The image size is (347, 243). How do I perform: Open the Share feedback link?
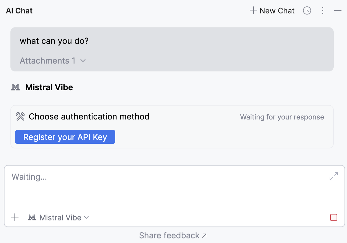[x=173, y=235]
